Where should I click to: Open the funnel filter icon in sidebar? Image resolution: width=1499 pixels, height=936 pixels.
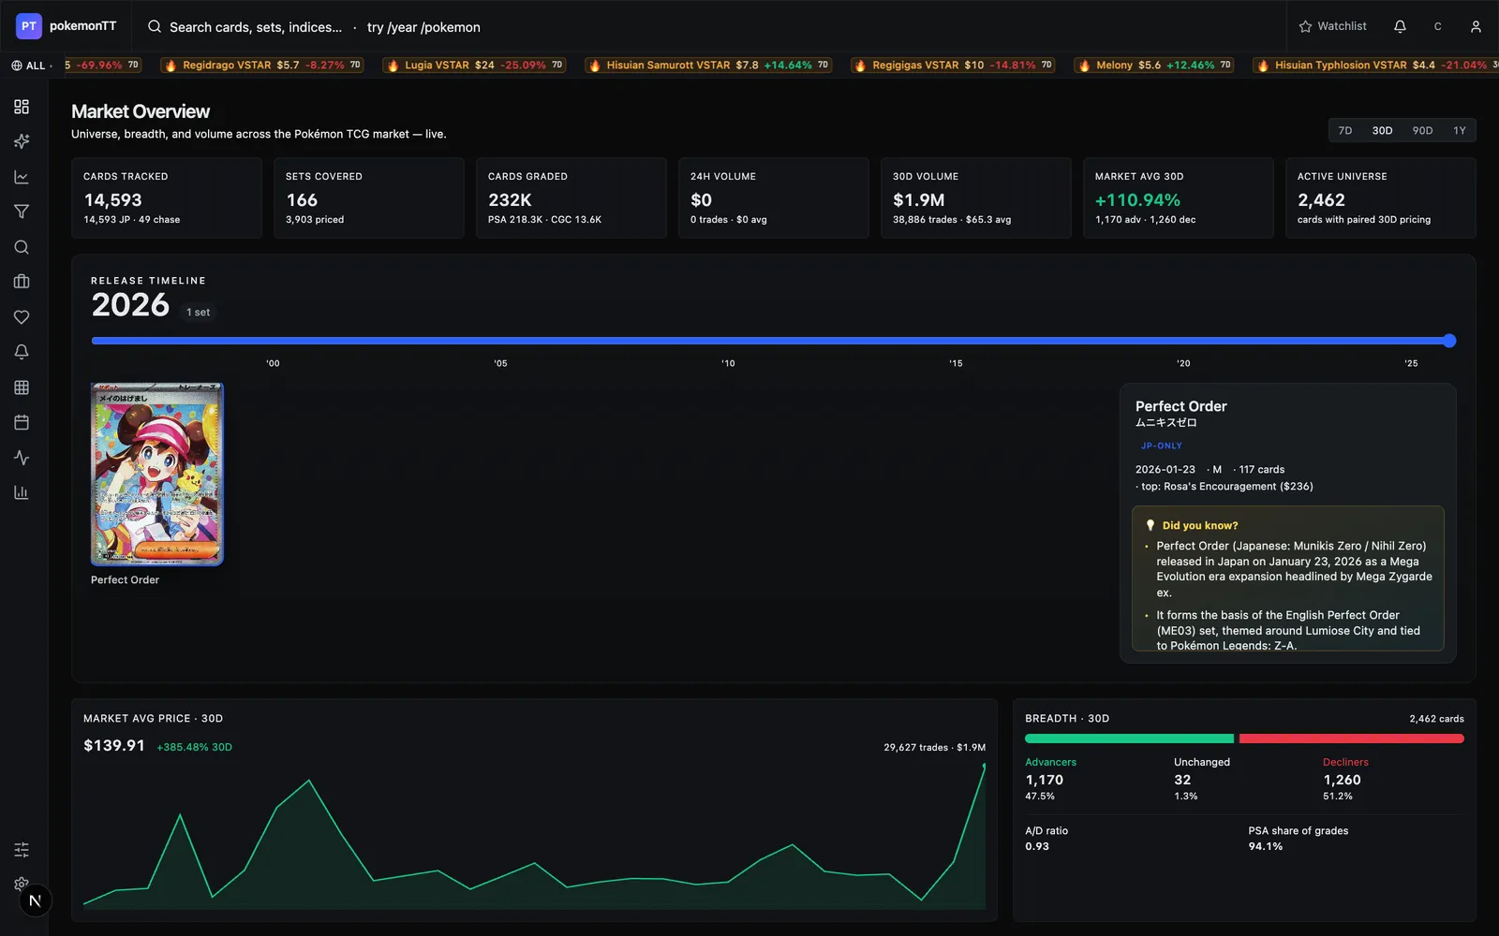22,212
